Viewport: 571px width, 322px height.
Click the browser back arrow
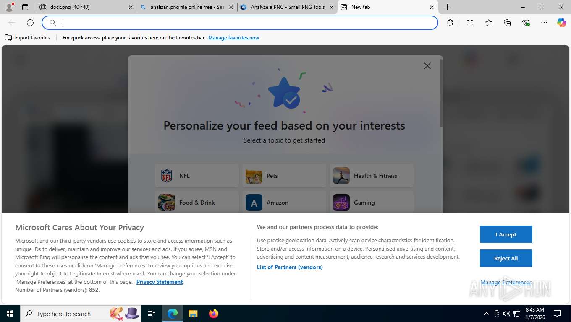tap(12, 23)
